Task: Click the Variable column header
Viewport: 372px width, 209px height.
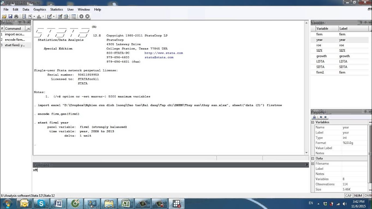Action: (x=327, y=28)
